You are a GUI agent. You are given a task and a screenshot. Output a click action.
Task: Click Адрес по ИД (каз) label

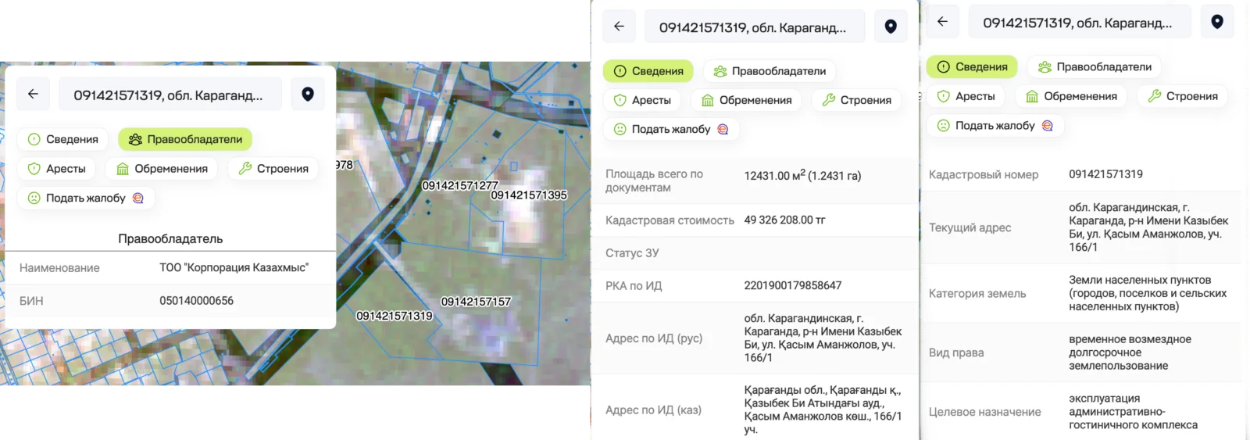653,410
